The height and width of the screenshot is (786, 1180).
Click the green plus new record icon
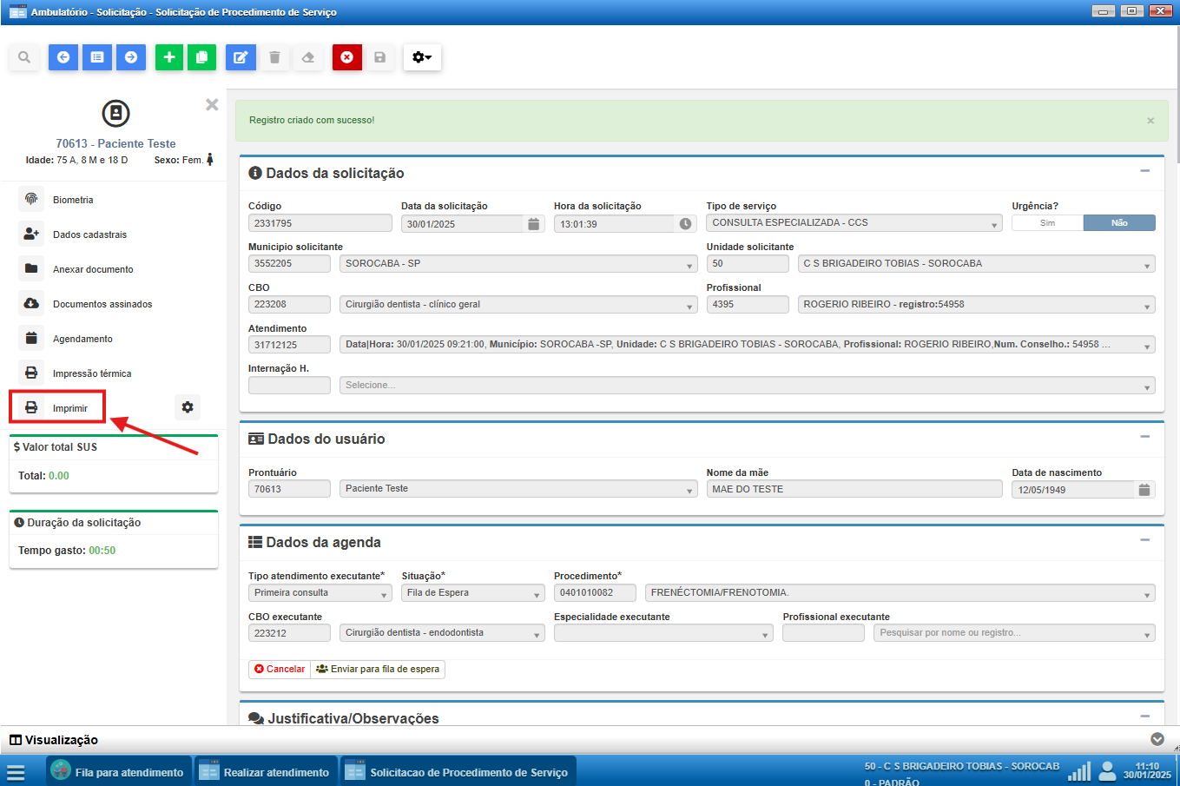coord(169,57)
